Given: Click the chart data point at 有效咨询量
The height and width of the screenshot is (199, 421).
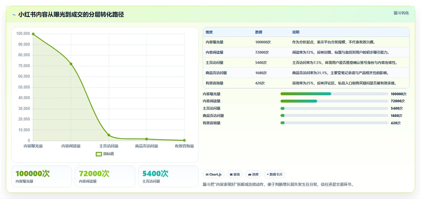Looking at the screenshot, I should coord(184,140).
